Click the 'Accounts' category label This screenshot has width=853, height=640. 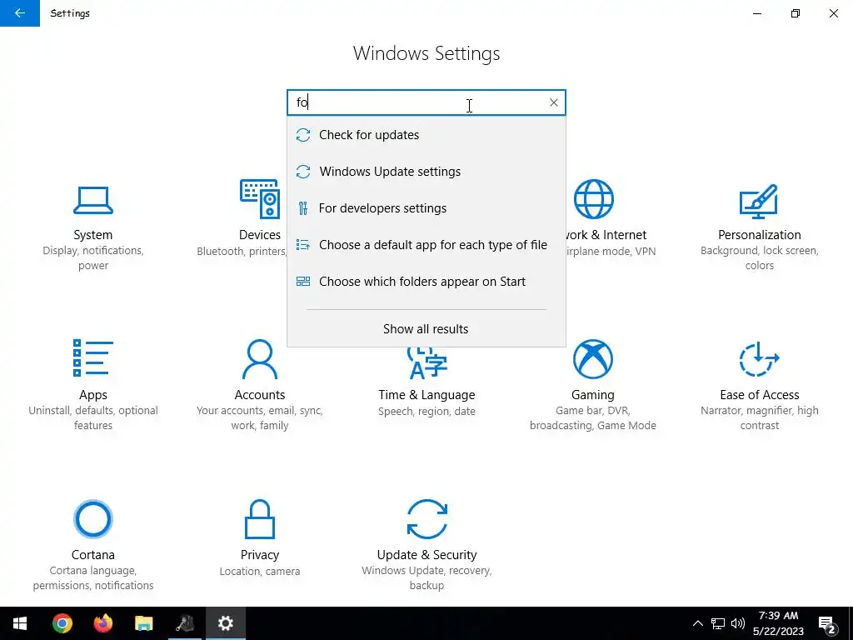point(260,394)
